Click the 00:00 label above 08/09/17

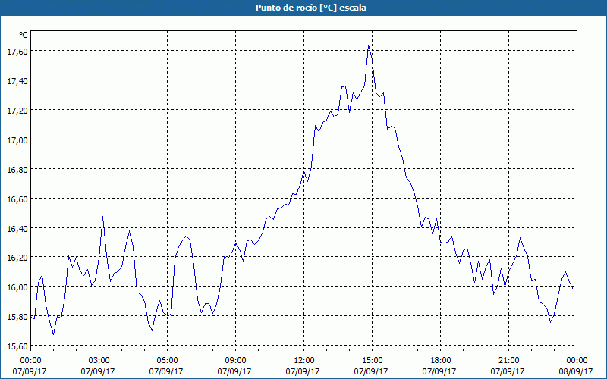click(577, 361)
